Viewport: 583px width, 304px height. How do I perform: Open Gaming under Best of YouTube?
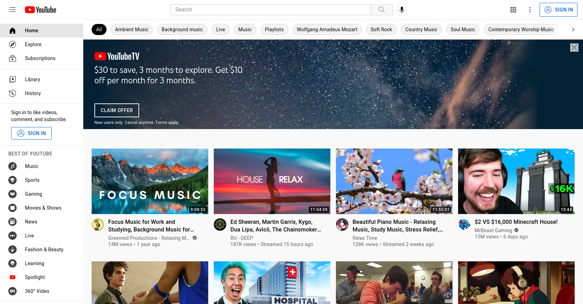42,194
